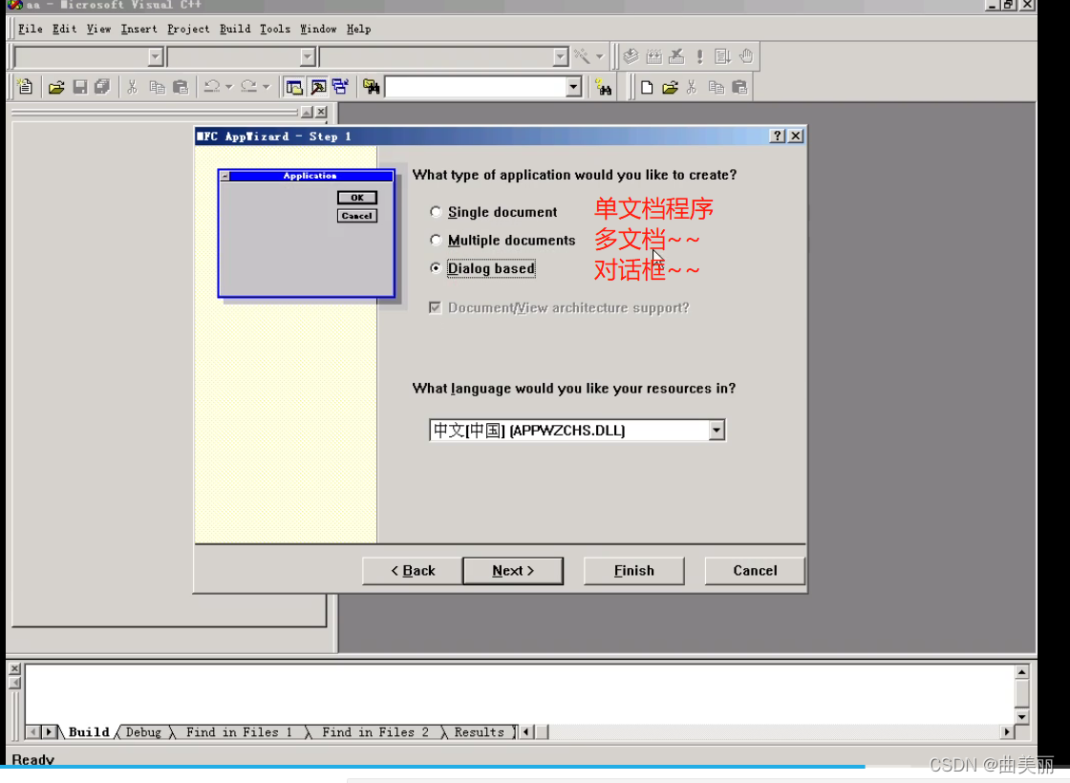Toggle the Workspace window icon

(294, 87)
